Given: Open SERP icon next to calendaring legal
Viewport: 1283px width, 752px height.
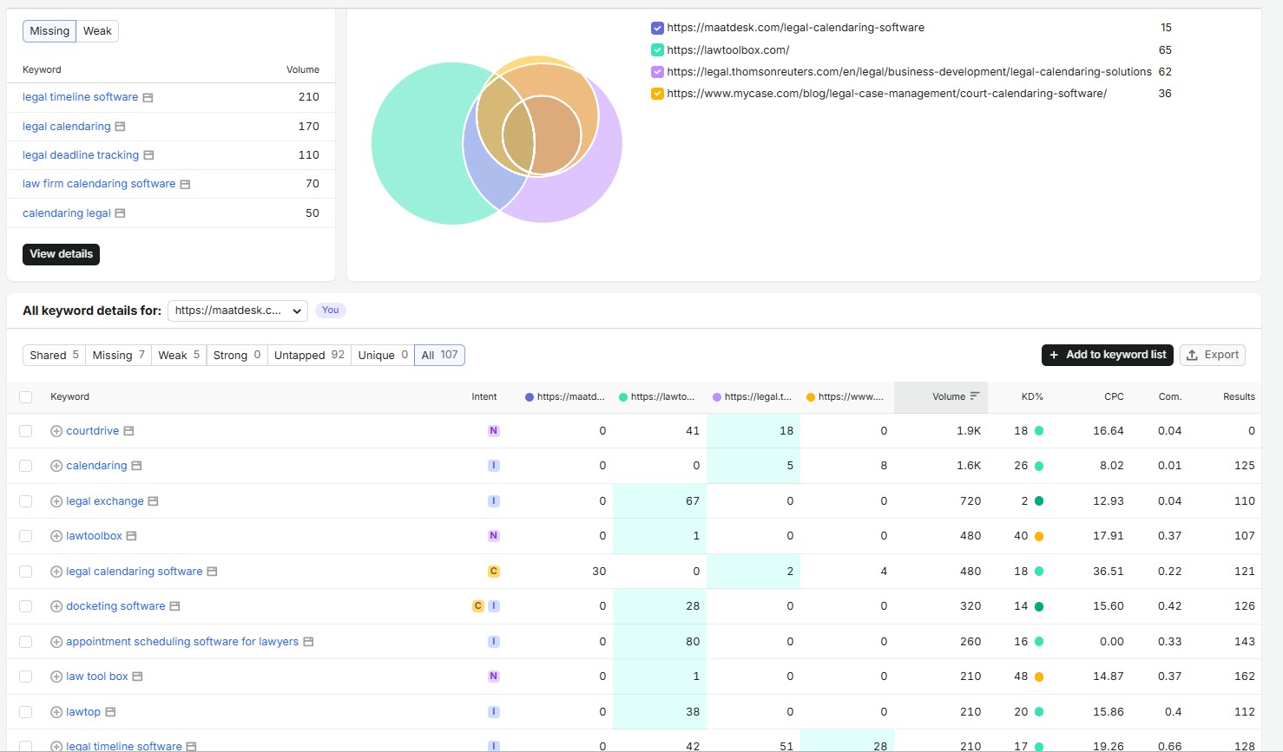Looking at the screenshot, I should click(120, 213).
